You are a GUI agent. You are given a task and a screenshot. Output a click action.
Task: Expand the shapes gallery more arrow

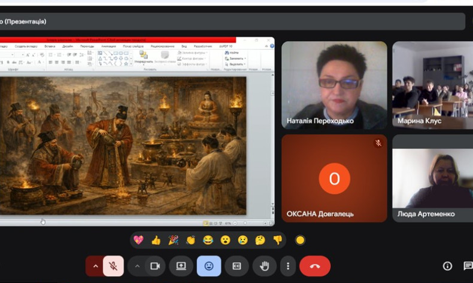[131, 63]
